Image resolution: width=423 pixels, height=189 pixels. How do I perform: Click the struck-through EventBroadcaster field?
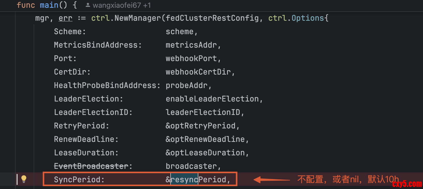[91, 166]
